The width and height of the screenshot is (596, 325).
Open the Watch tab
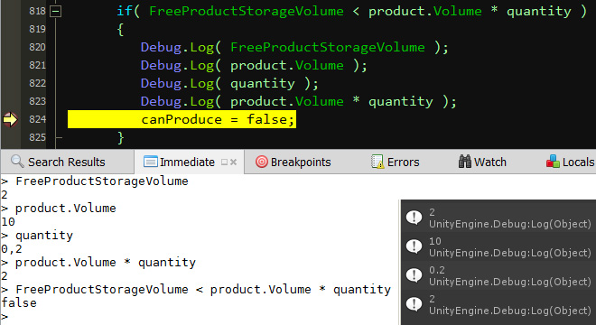[x=482, y=162]
